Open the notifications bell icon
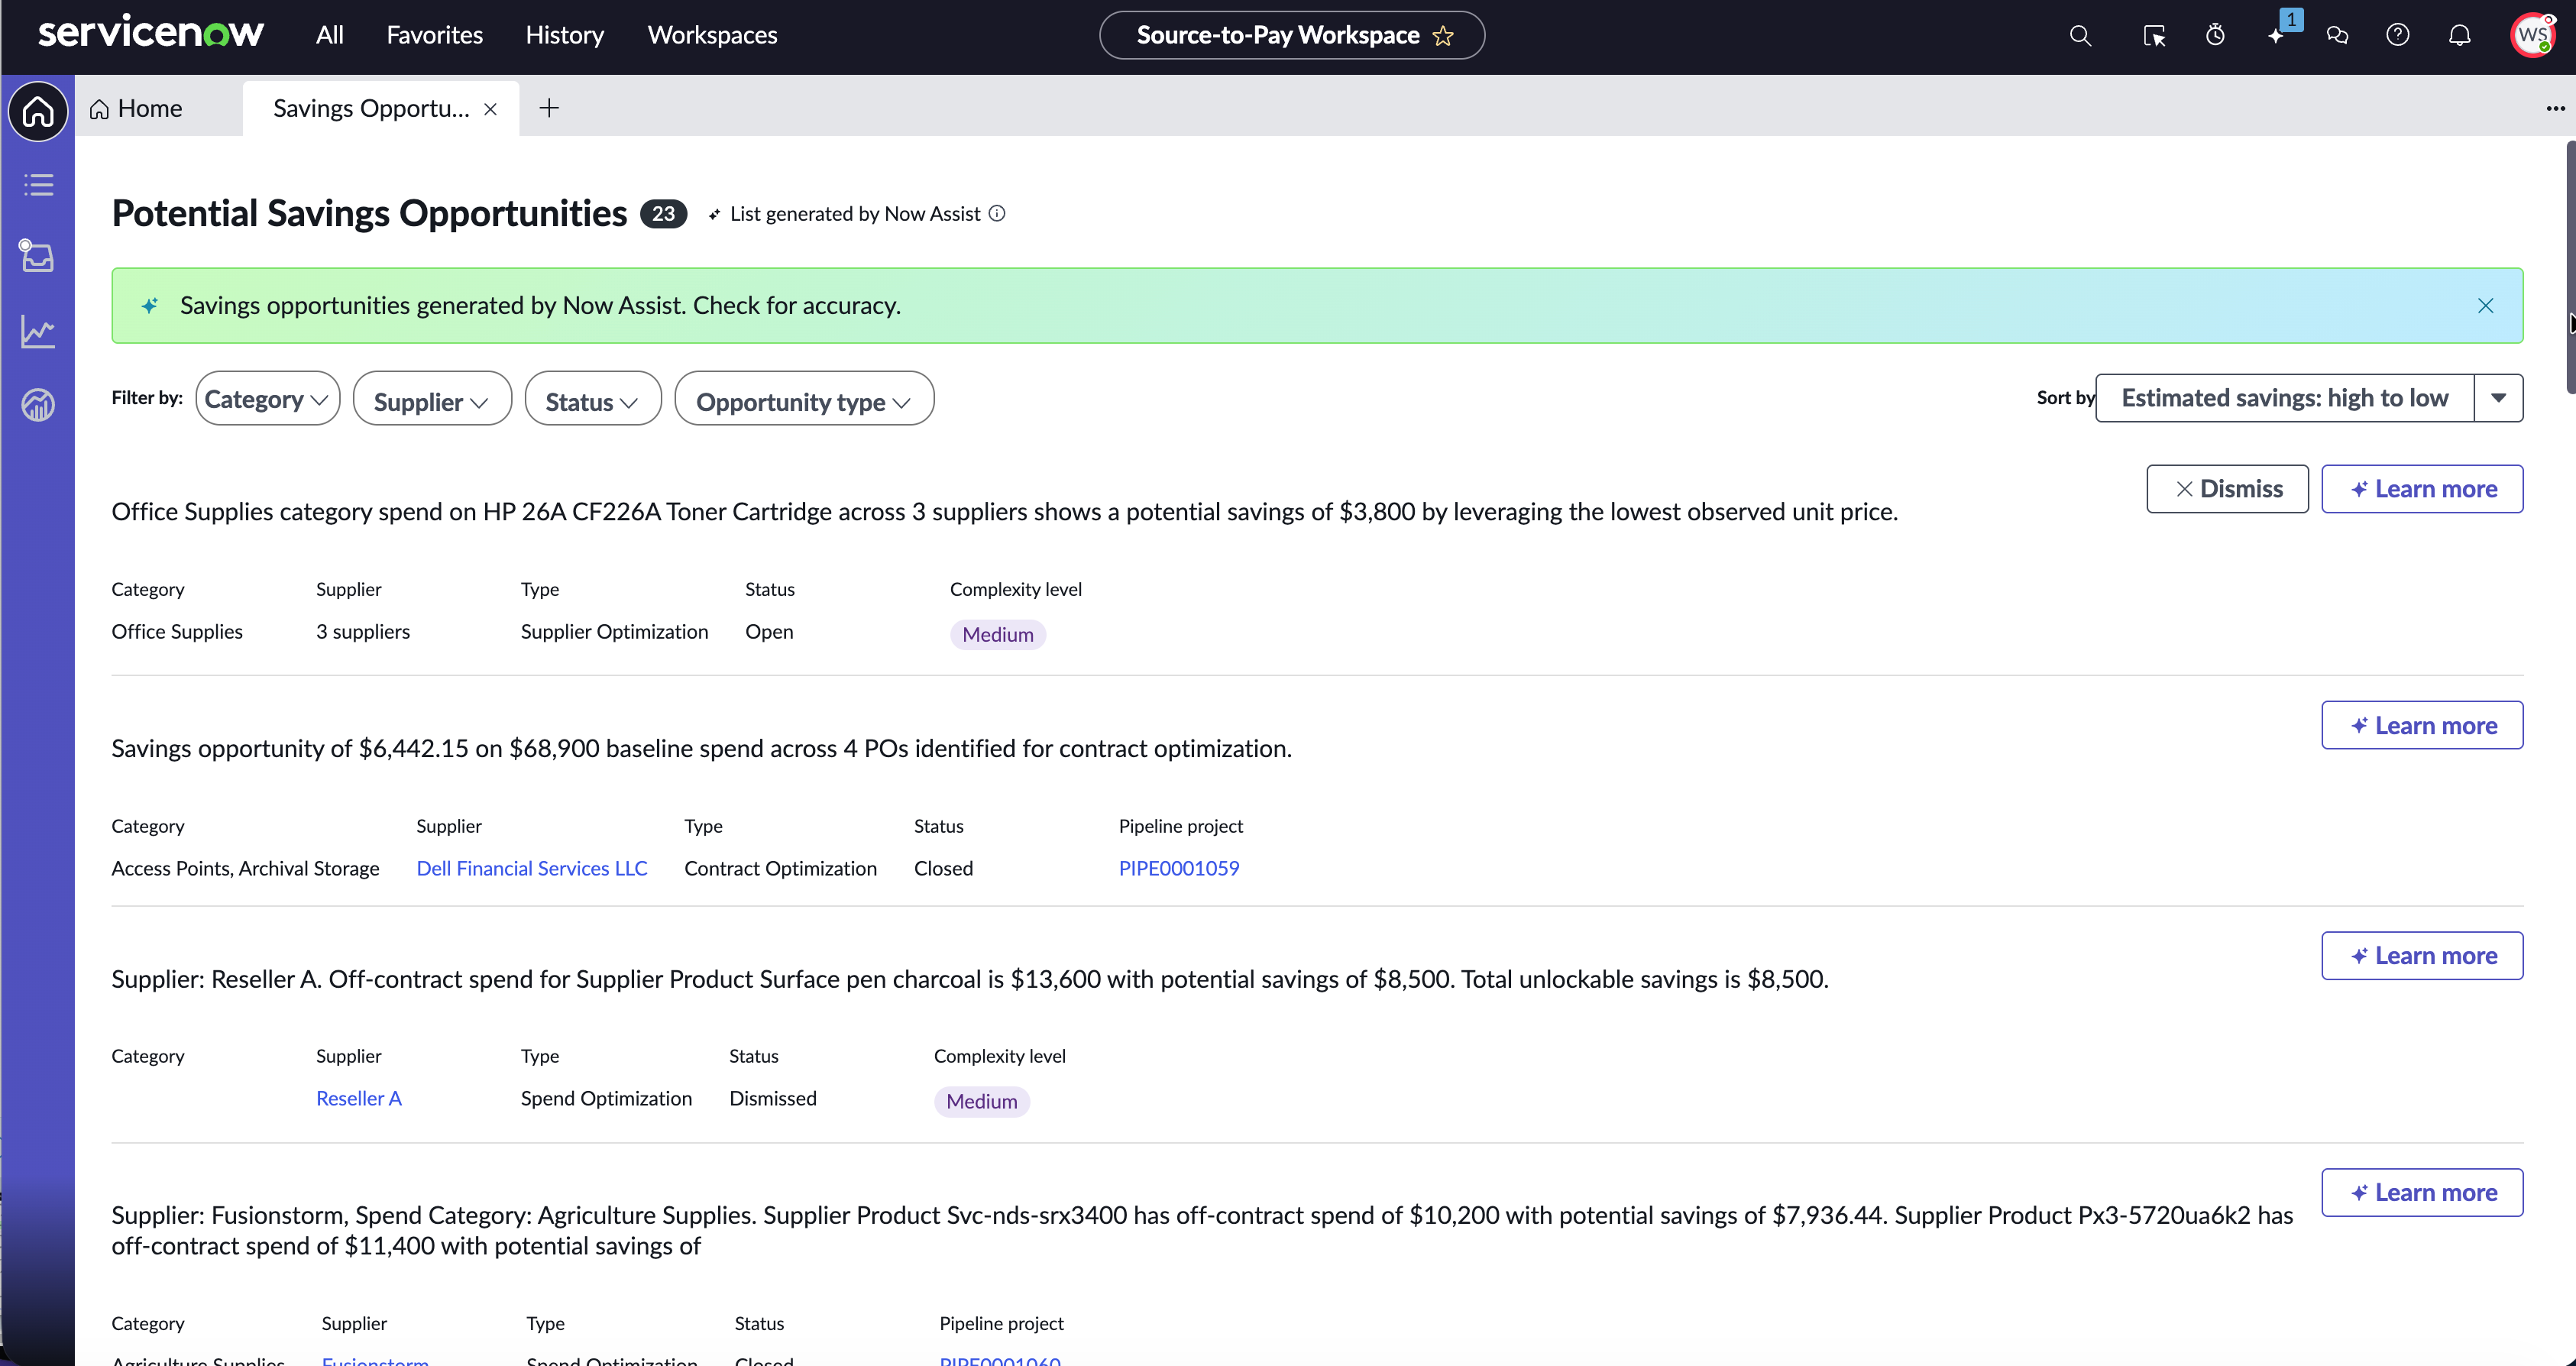Viewport: 2576px width, 1366px height. click(2459, 36)
